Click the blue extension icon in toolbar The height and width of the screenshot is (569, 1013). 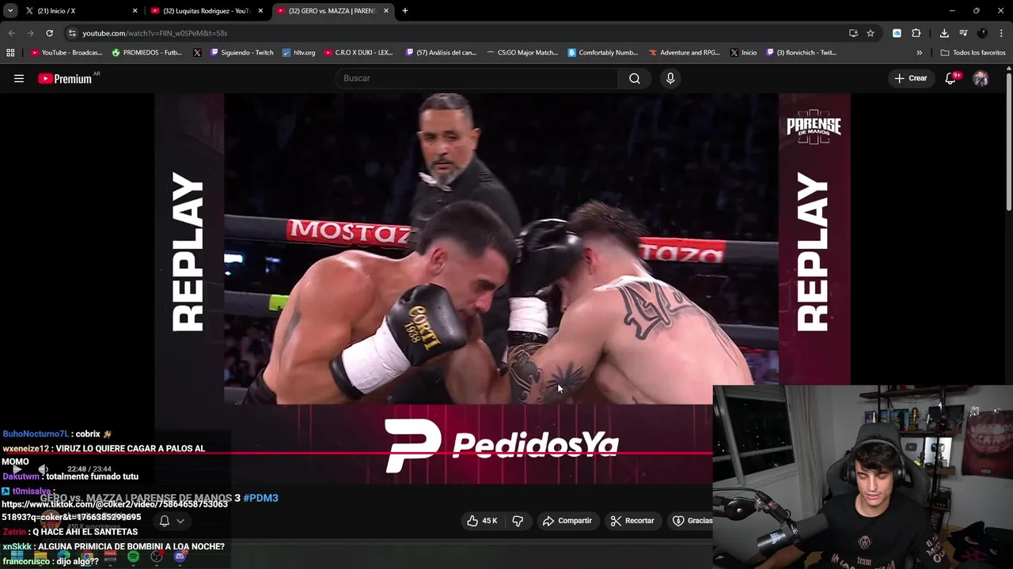coord(897,33)
